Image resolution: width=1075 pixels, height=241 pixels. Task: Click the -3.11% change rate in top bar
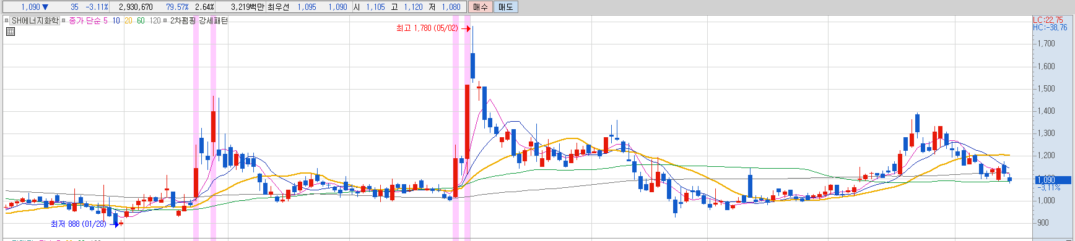click(97, 7)
